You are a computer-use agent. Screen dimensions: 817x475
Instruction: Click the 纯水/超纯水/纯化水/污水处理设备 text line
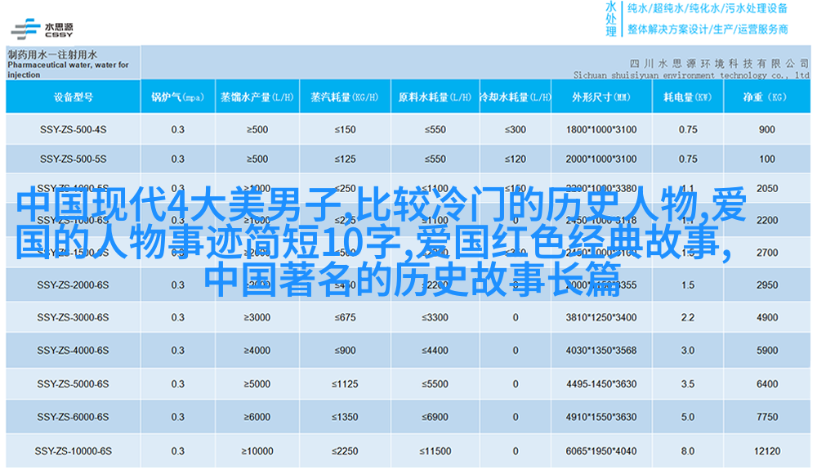click(x=707, y=8)
